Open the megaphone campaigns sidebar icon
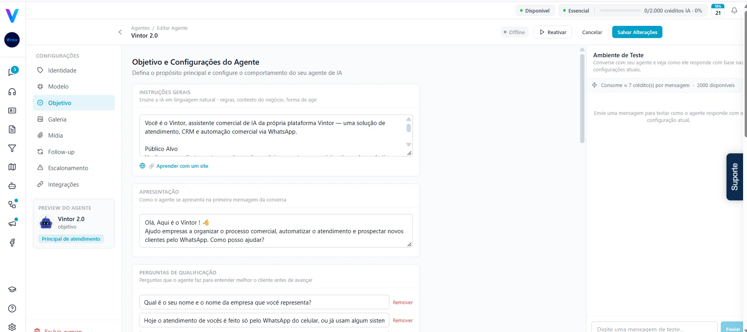 [13, 223]
